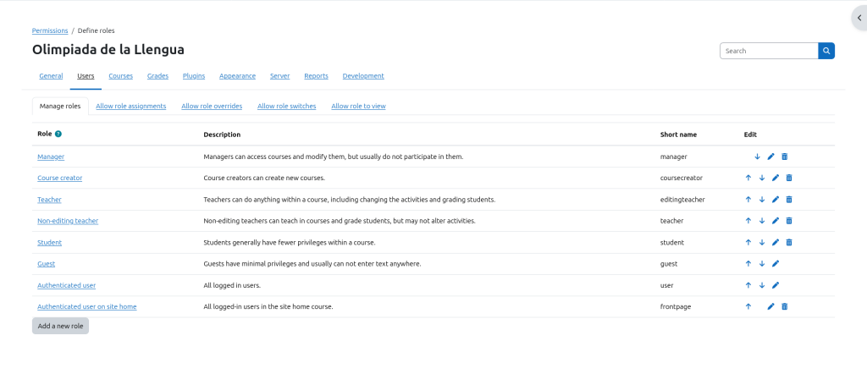Switch to the Plugins tab
This screenshot has height=374, width=867.
[x=194, y=76]
